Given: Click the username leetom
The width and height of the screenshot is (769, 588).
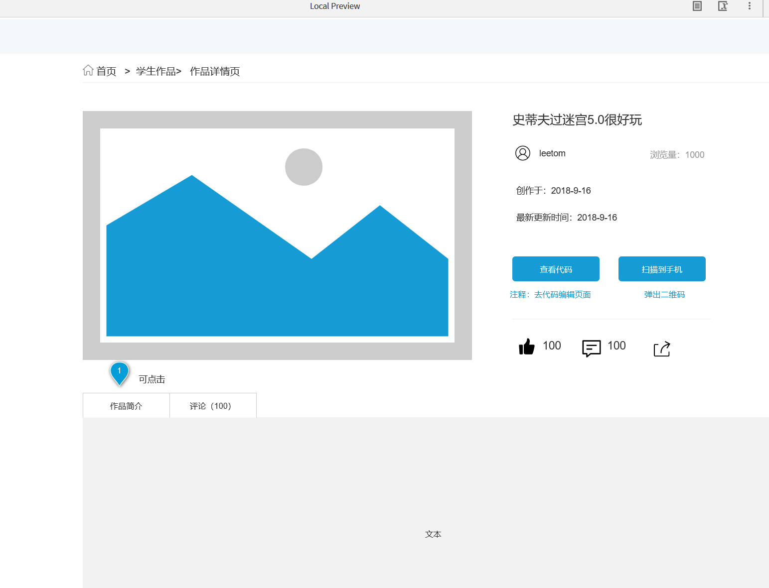Looking at the screenshot, I should [552, 153].
